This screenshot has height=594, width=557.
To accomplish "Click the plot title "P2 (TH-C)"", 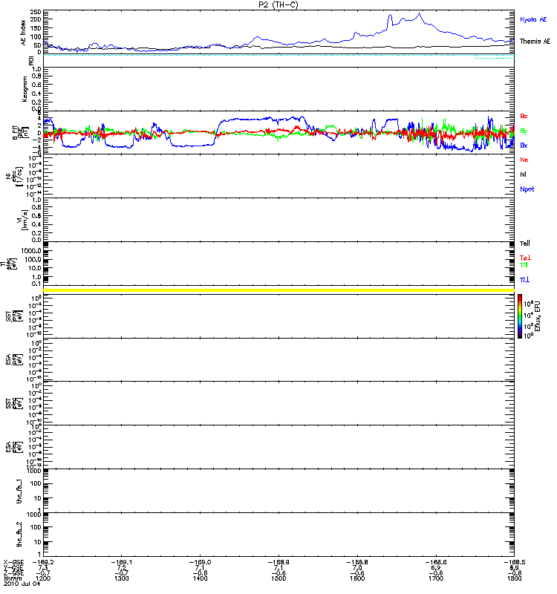I will [x=278, y=4].
